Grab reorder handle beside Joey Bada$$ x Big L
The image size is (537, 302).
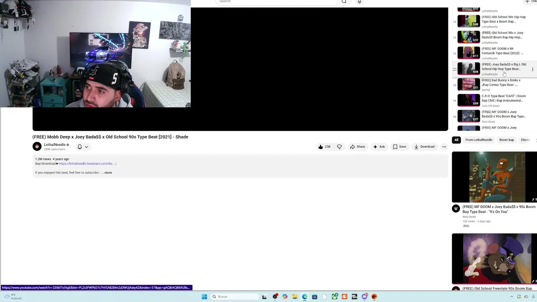click(454, 69)
